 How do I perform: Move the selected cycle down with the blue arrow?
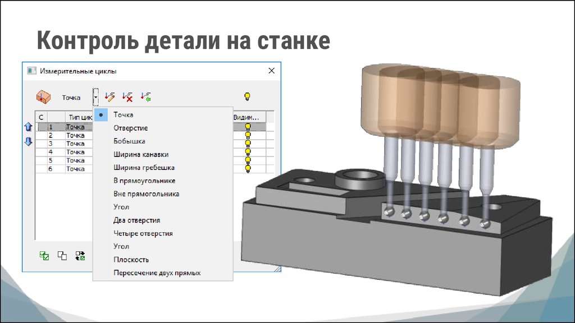(28, 142)
